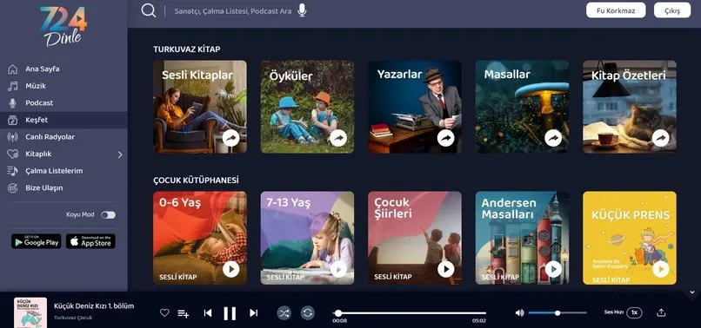Toggle shuffle mode
Viewport: 701px width, 328px height.
pyautogui.click(x=284, y=313)
